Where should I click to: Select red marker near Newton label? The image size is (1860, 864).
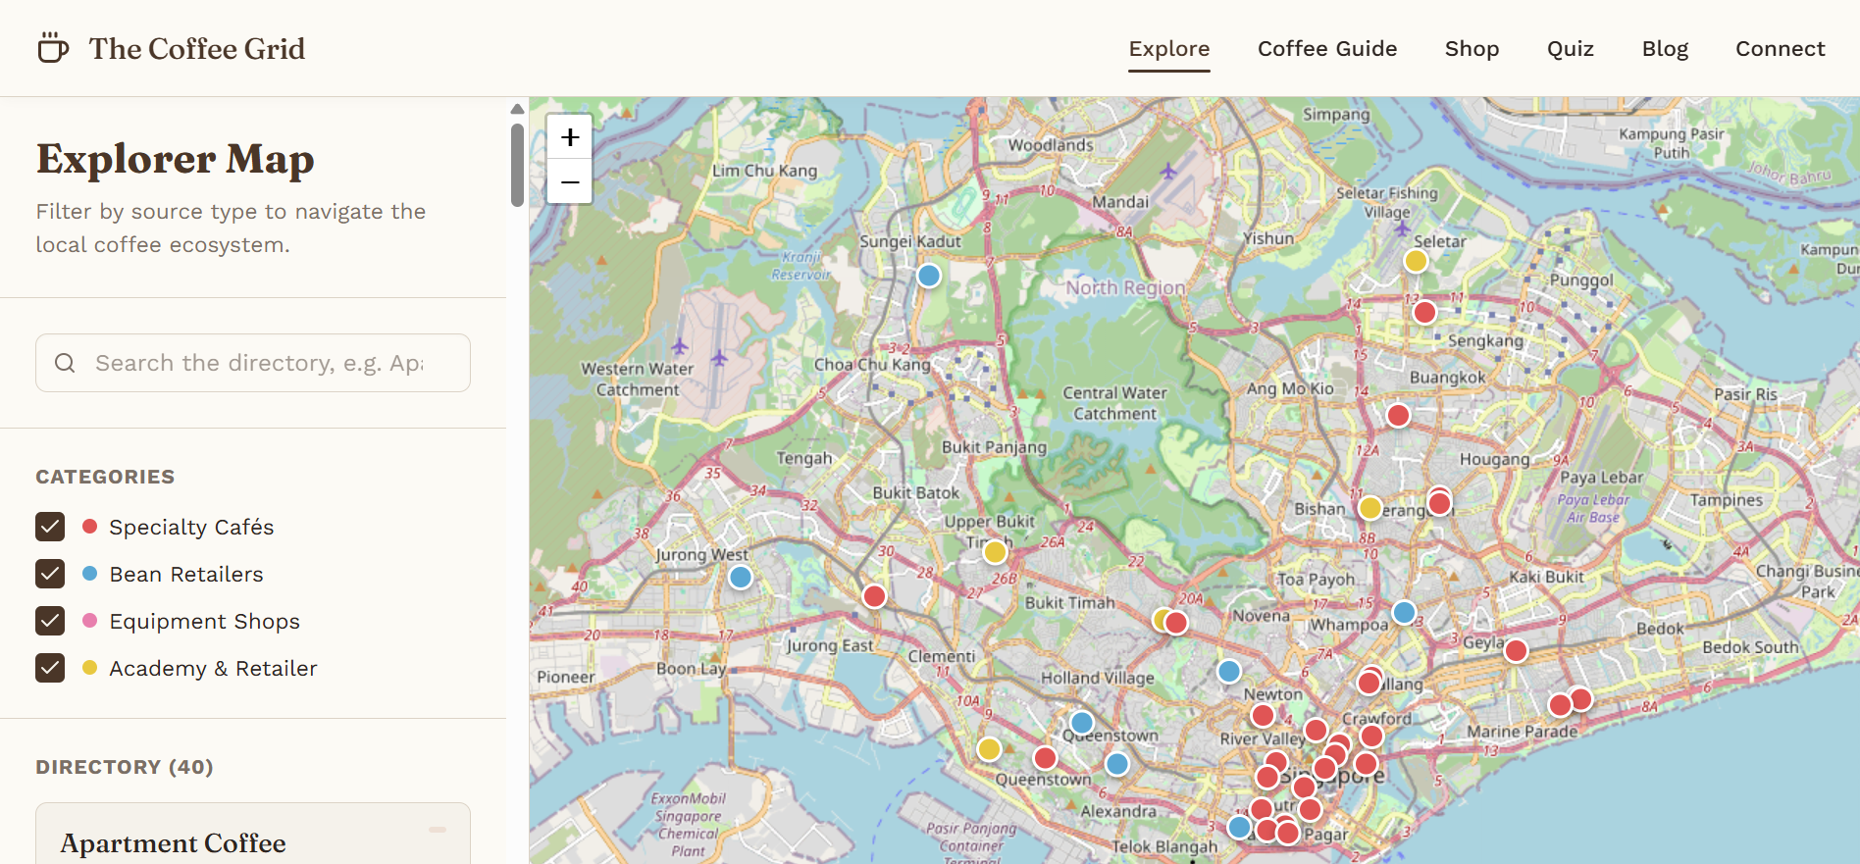(1263, 716)
